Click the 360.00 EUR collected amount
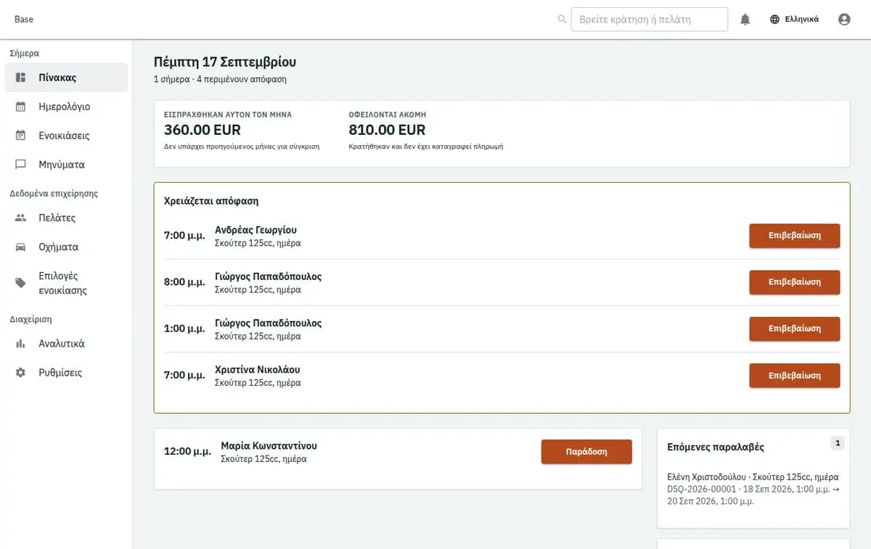Screen dimensions: 871x549 pyautogui.click(x=203, y=131)
